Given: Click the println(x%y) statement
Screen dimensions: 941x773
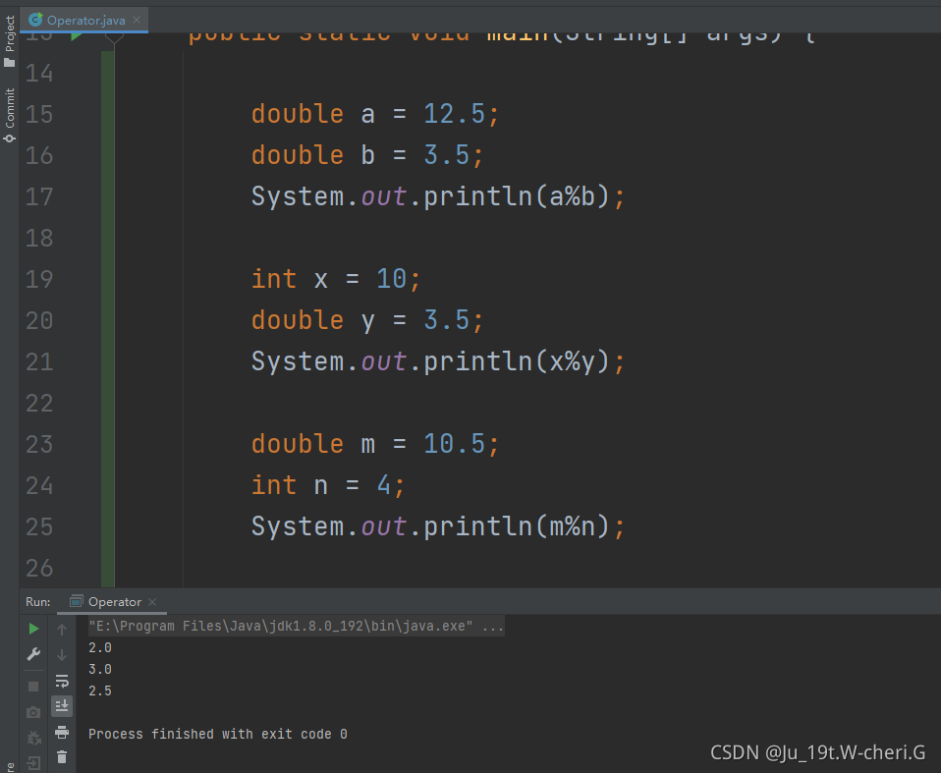Looking at the screenshot, I should click(x=438, y=361).
